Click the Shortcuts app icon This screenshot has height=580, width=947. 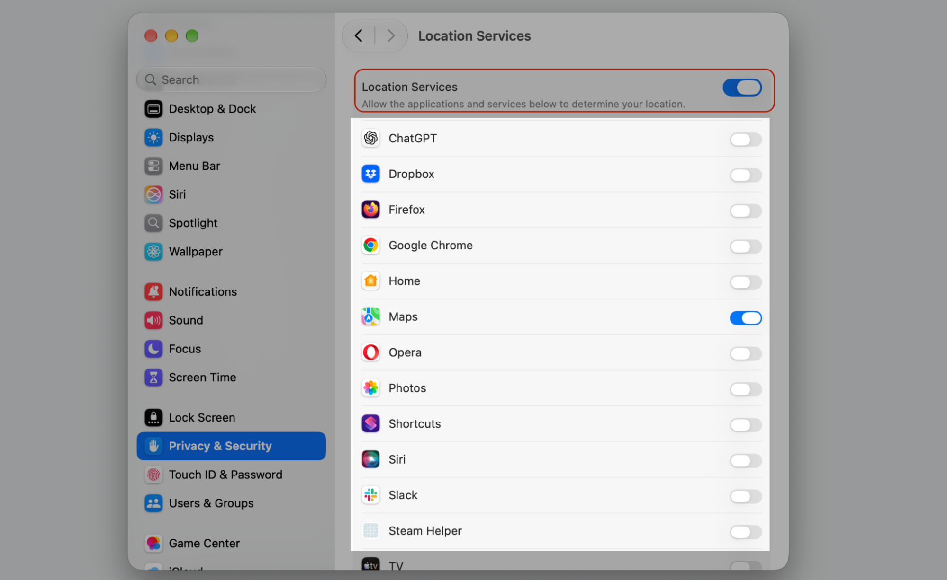[x=370, y=423]
